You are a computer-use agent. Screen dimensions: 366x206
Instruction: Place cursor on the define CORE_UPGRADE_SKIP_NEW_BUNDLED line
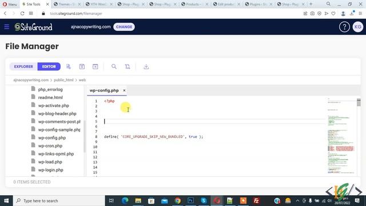pyautogui.click(x=153, y=137)
